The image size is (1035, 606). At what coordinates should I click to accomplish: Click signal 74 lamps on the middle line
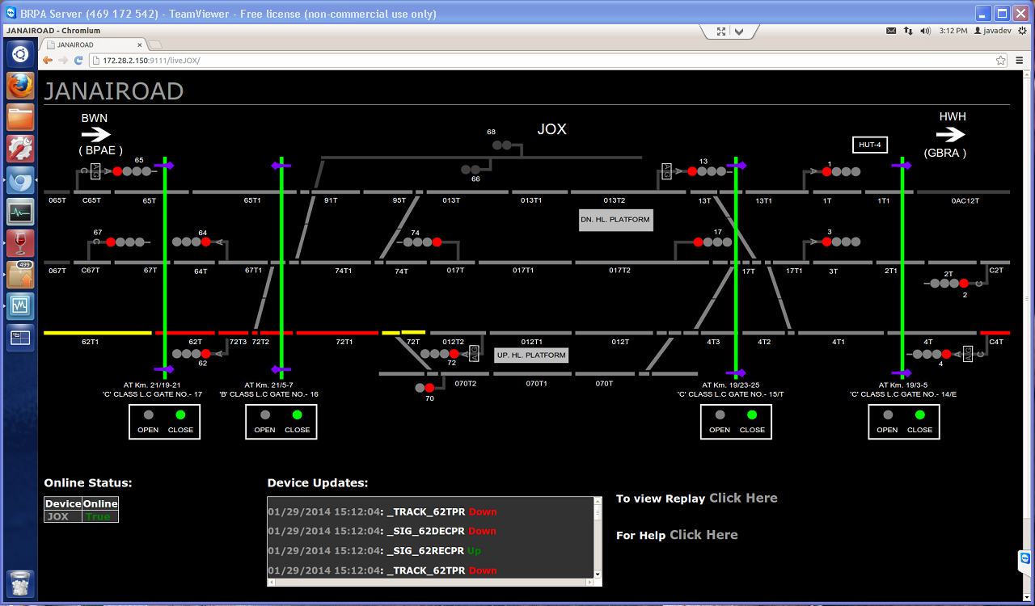(x=422, y=242)
